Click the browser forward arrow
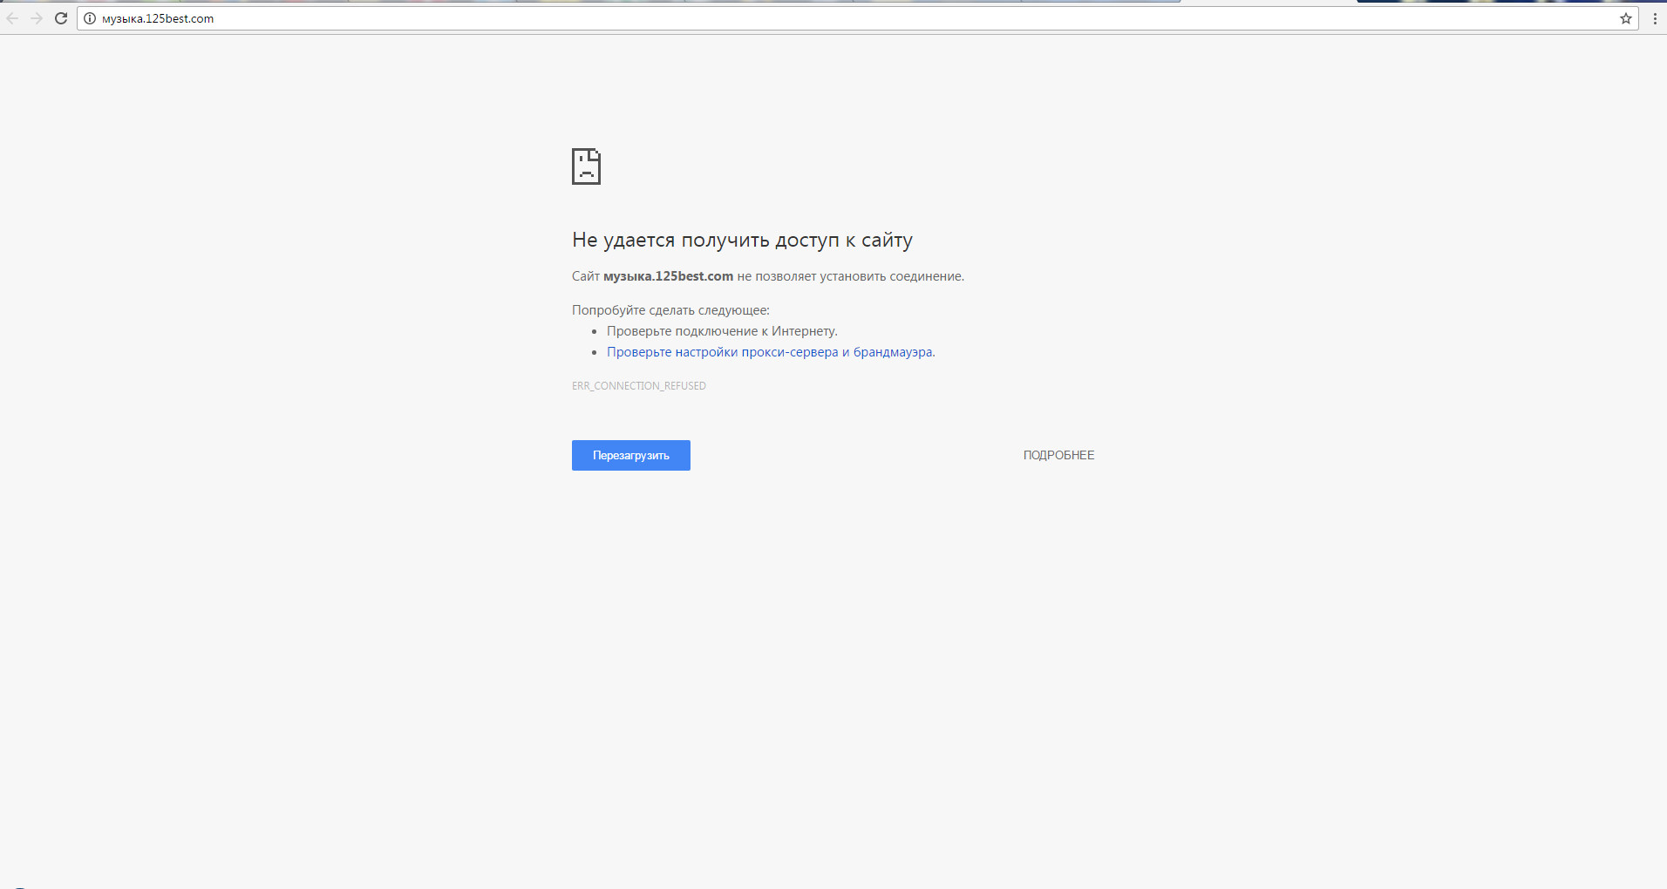Screen dimensions: 1667x889 37,18
